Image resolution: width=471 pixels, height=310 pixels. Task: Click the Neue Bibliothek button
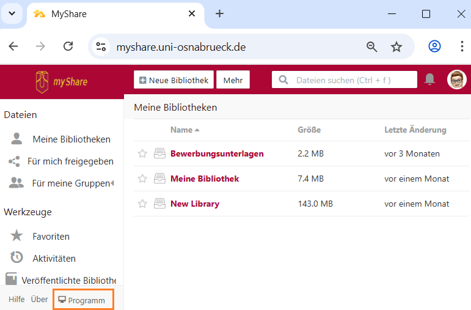174,80
